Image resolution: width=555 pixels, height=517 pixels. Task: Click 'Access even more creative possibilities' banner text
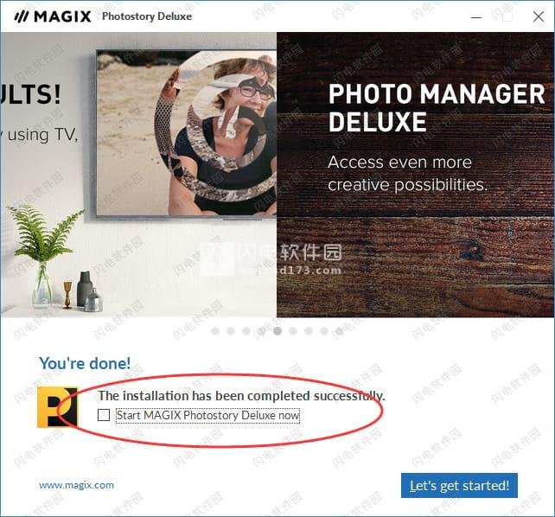(407, 174)
